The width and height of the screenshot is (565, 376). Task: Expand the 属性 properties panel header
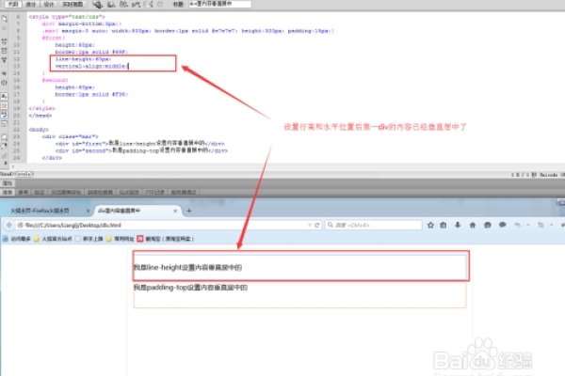pos(8,185)
